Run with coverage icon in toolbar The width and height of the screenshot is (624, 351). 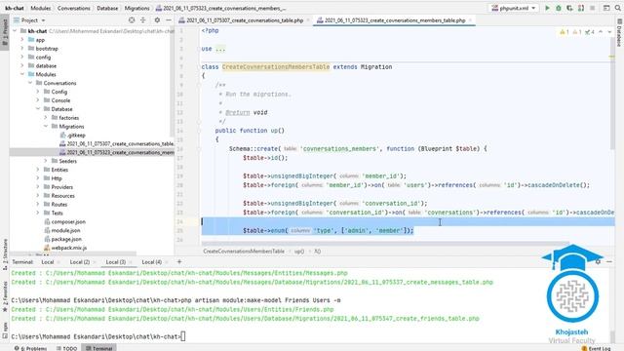(569, 8)
